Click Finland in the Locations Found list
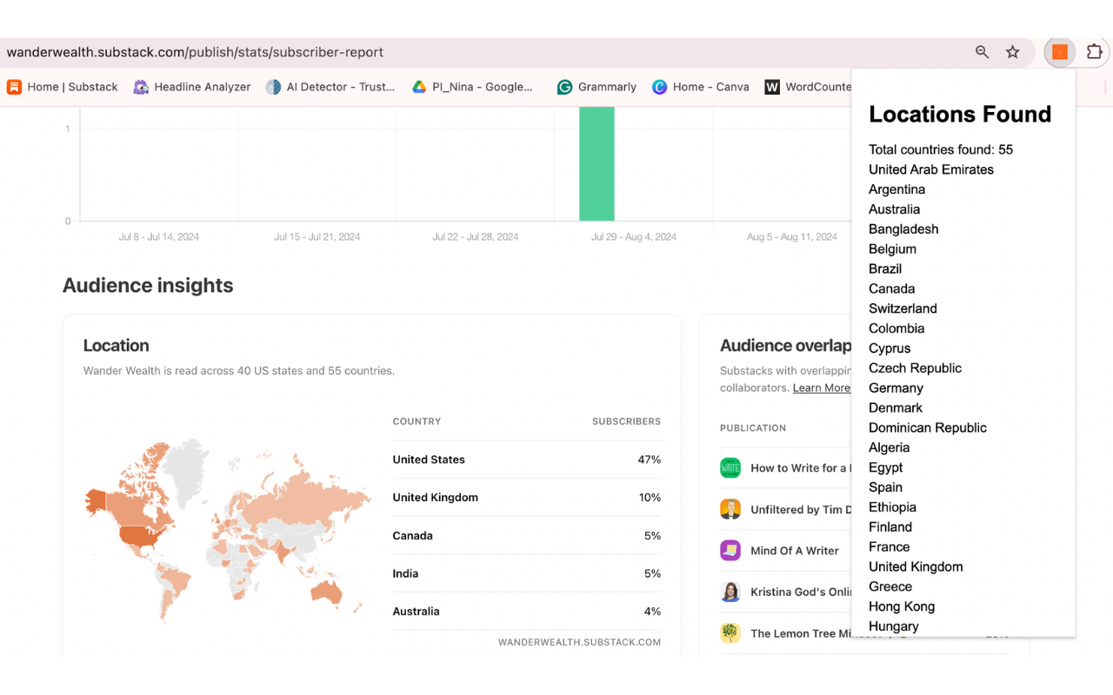Screen dimensions: 1113x695 890,527
